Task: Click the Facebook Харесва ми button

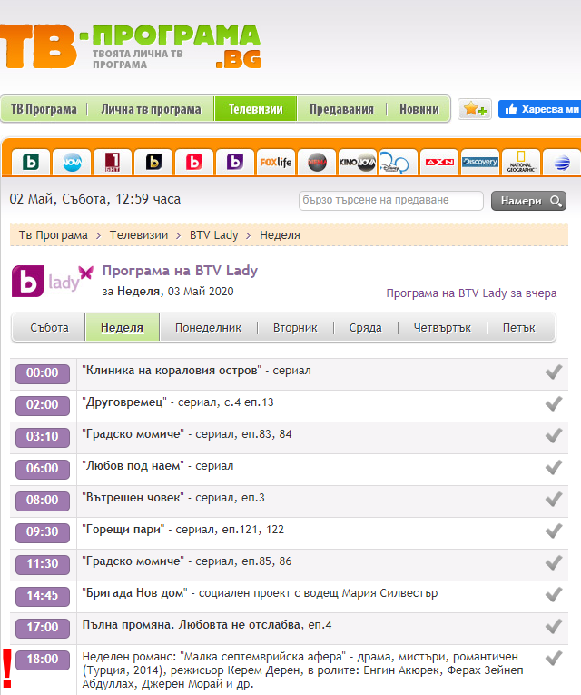Action: coord(539,109)
